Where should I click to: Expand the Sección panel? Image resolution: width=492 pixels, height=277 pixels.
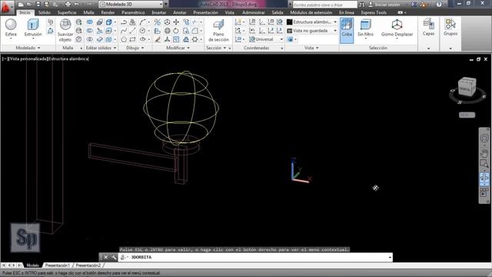[216, 48]
